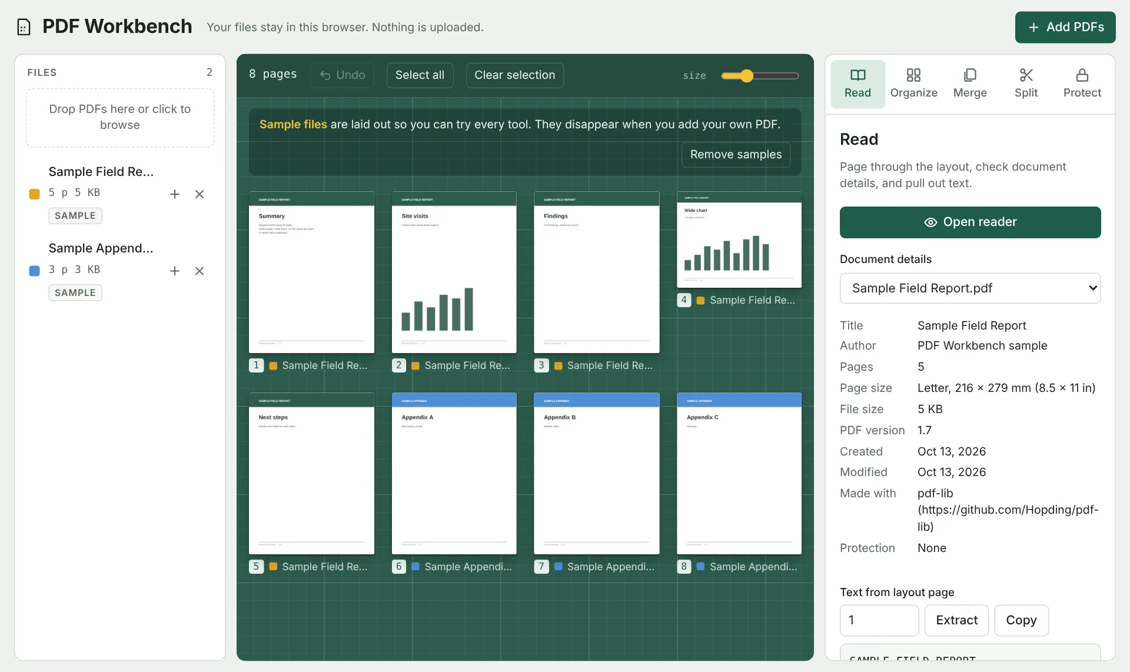Click the SAMPLE badge under Sample Field Report
This screenshot has width=1130, height=672.
75,216
